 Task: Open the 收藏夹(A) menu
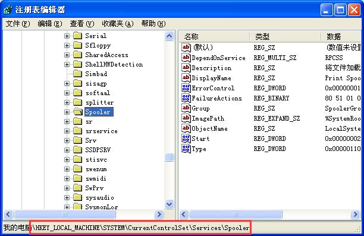(118, 24)
